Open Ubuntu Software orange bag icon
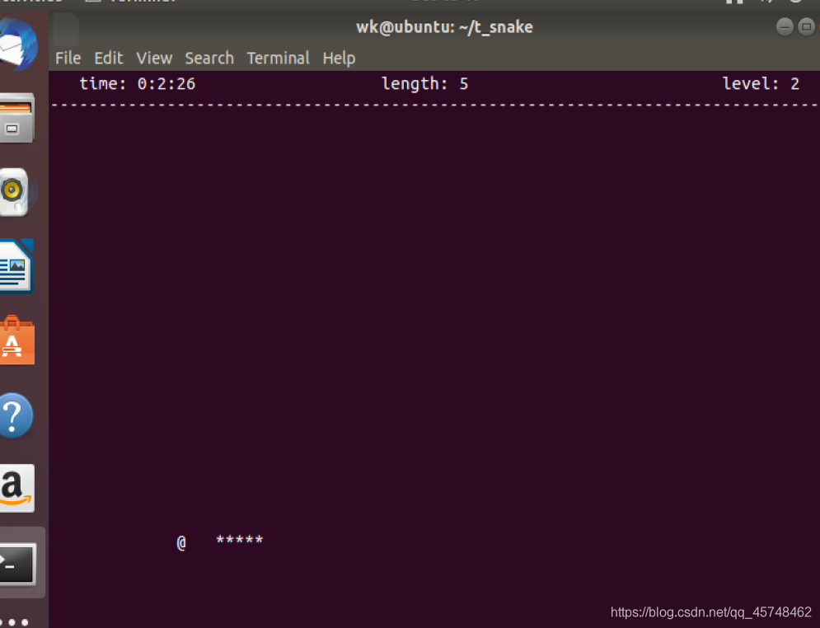Viewport: 820px width, 628px height. point(16,340)
